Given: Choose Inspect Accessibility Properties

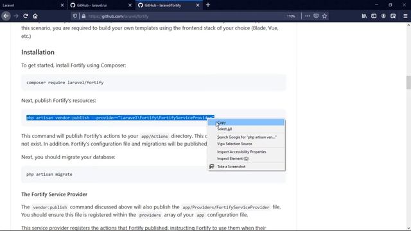Looking at the screenshot, I should [x=247, y=152].
